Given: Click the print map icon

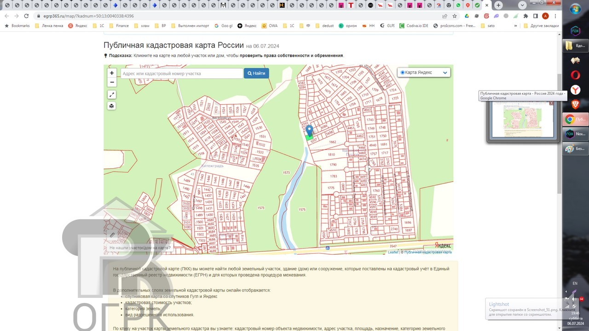Looking at the screenshot, I should [111, 106].
